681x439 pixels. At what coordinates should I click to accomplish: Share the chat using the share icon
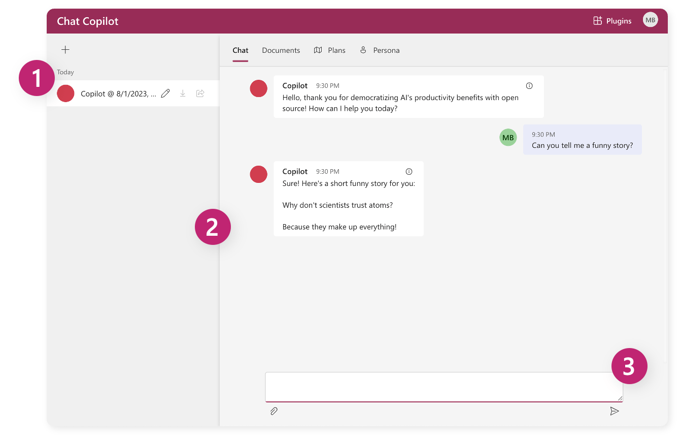[200, 93]
